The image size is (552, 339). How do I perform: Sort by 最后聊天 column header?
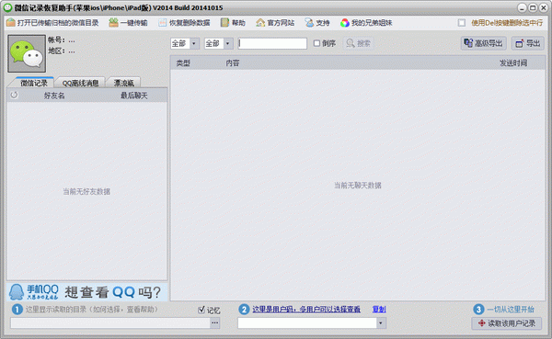coord(134,96)
